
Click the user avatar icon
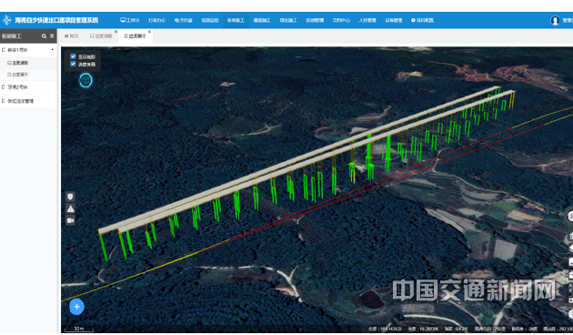555,20
